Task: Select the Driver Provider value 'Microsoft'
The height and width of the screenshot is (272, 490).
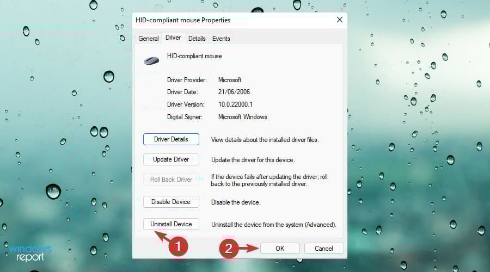Action: (230, 80)
